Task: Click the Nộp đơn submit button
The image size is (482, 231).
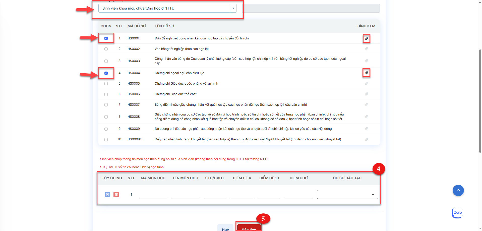Action: [249, 228]
